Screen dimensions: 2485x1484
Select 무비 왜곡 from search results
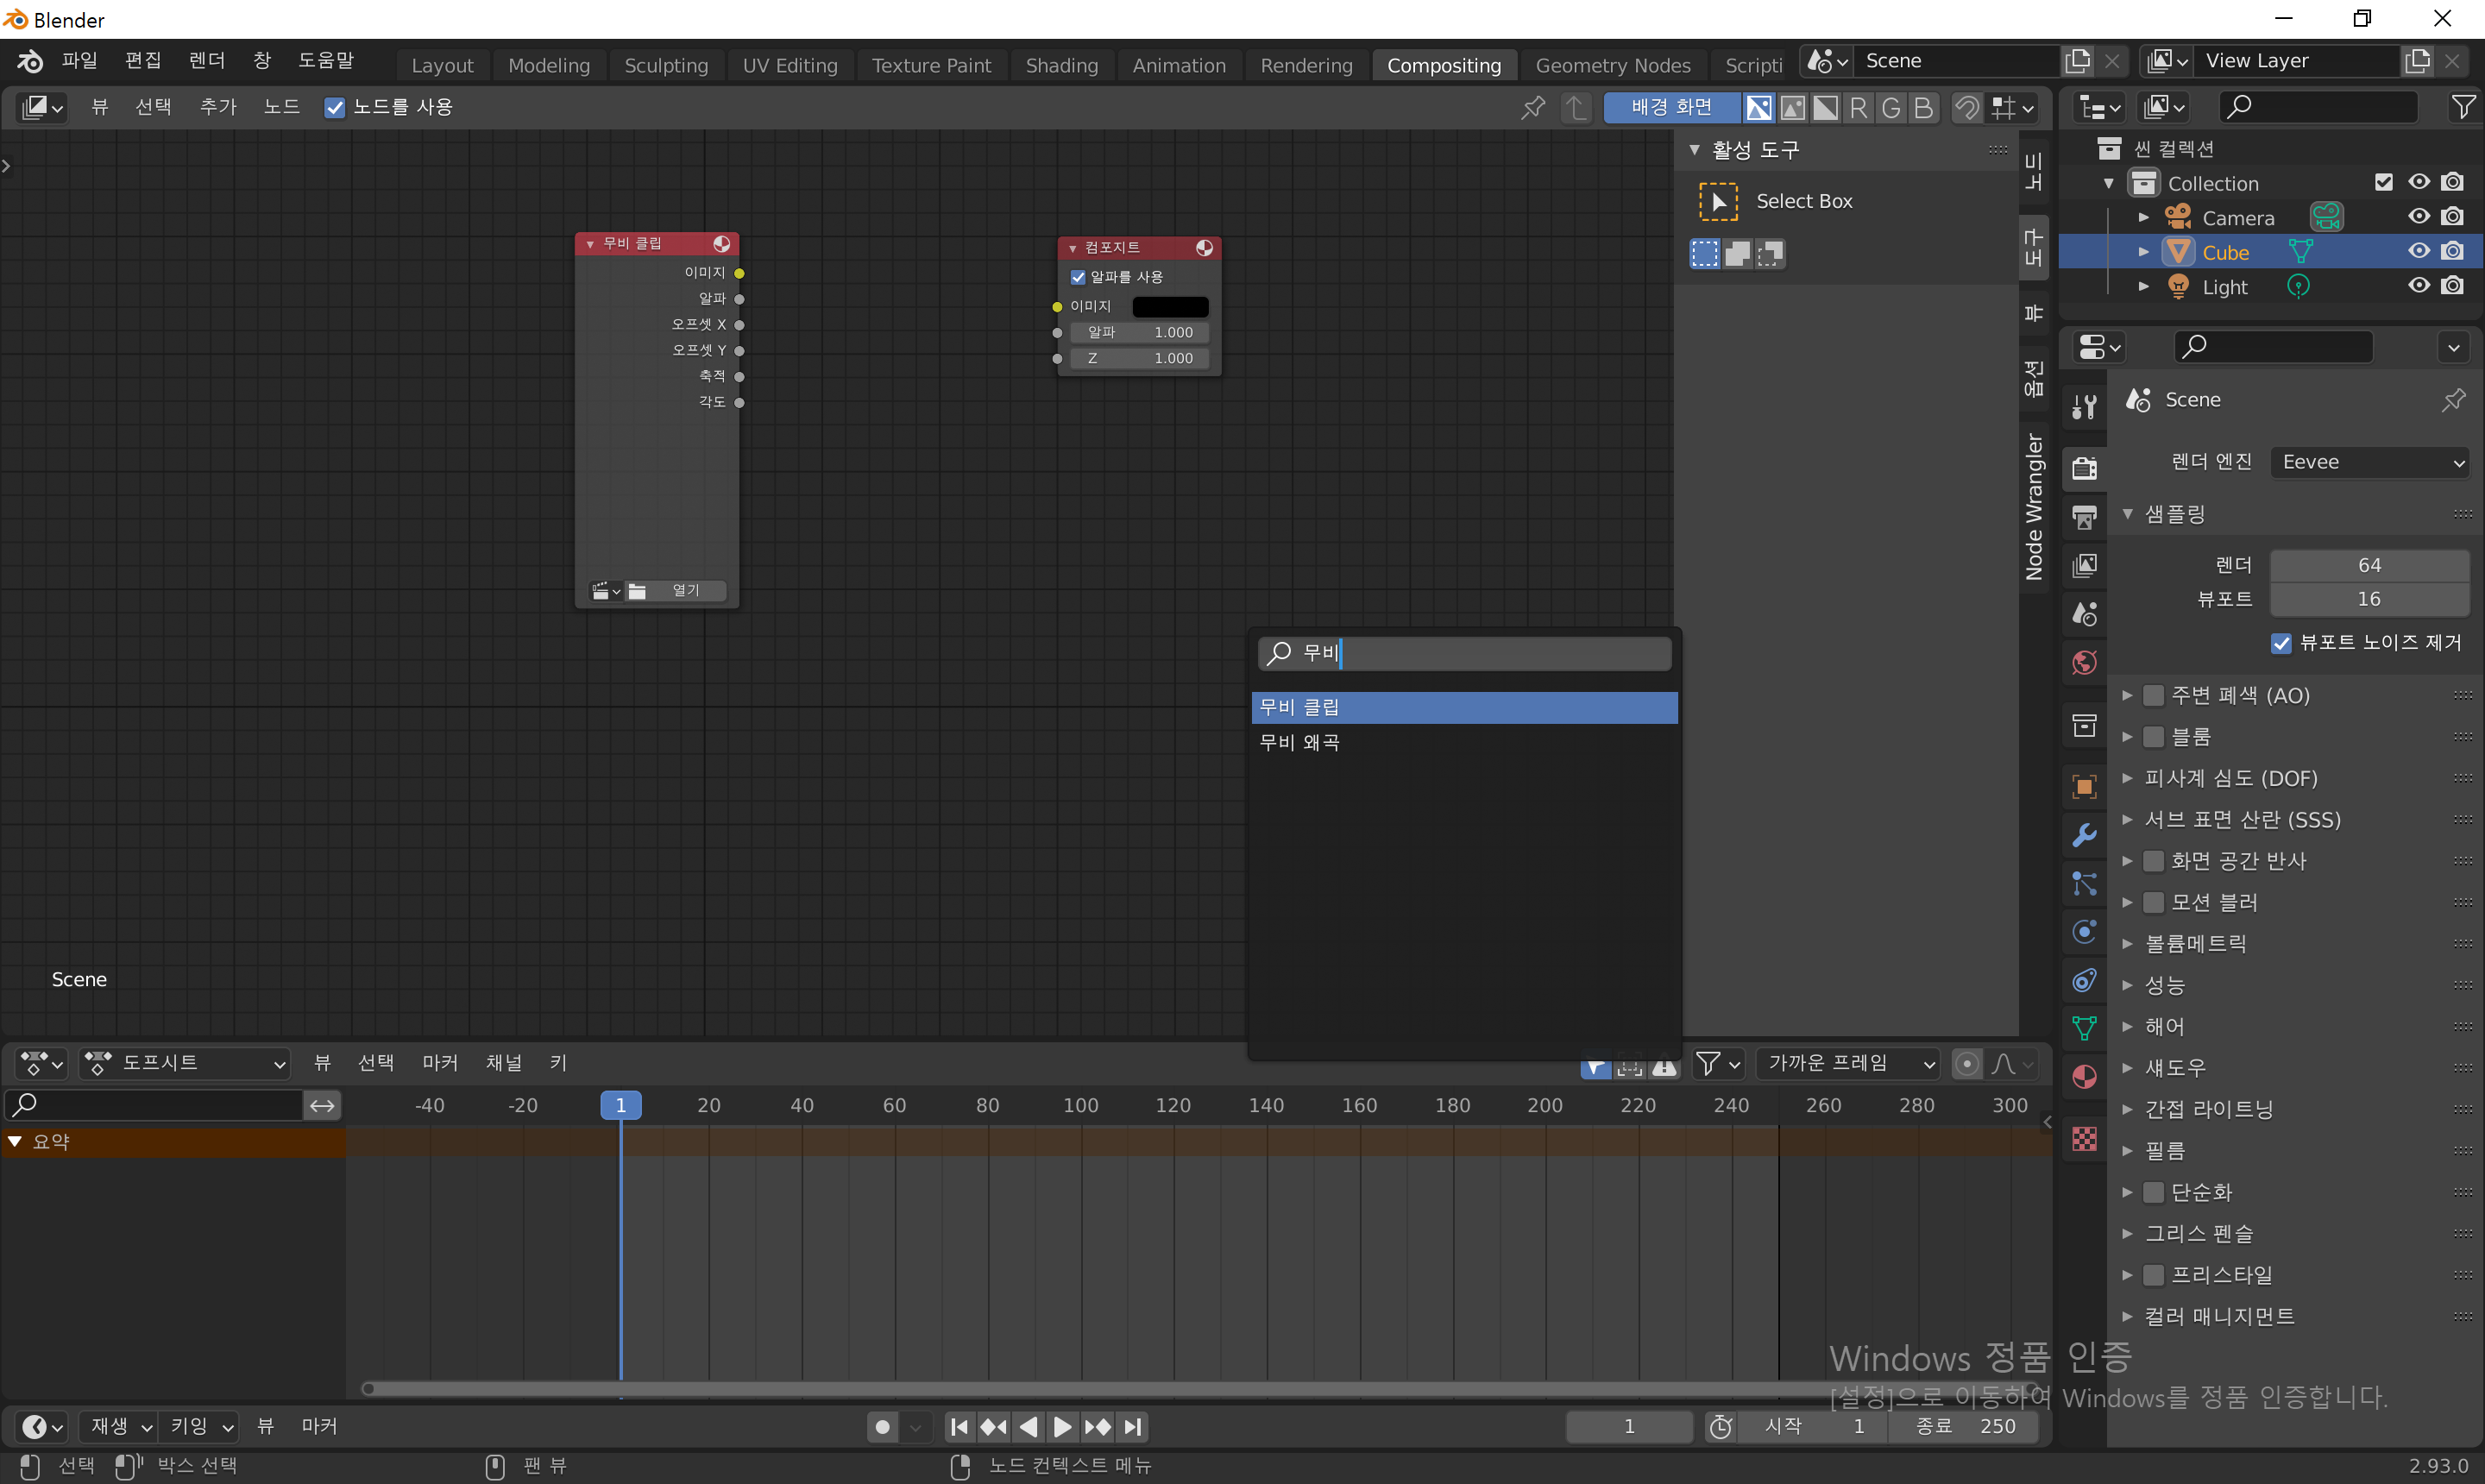[x=1299, y=743]
